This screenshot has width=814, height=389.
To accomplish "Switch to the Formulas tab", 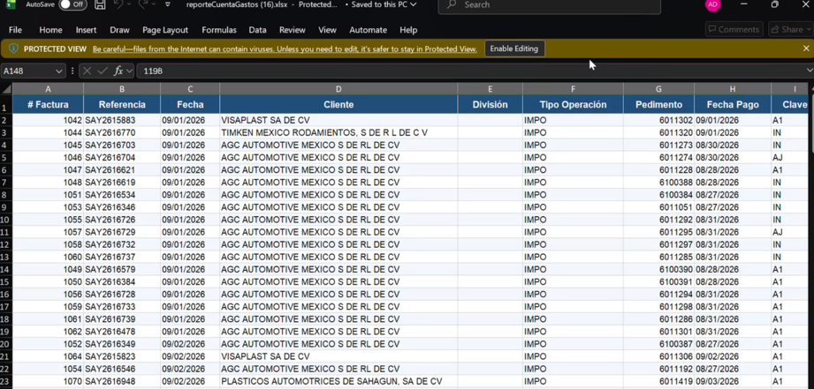I will click(x=219, y=30).
